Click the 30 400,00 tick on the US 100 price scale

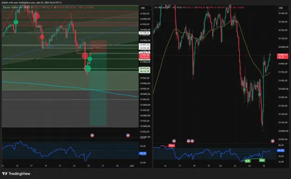(x=283, y=13)
